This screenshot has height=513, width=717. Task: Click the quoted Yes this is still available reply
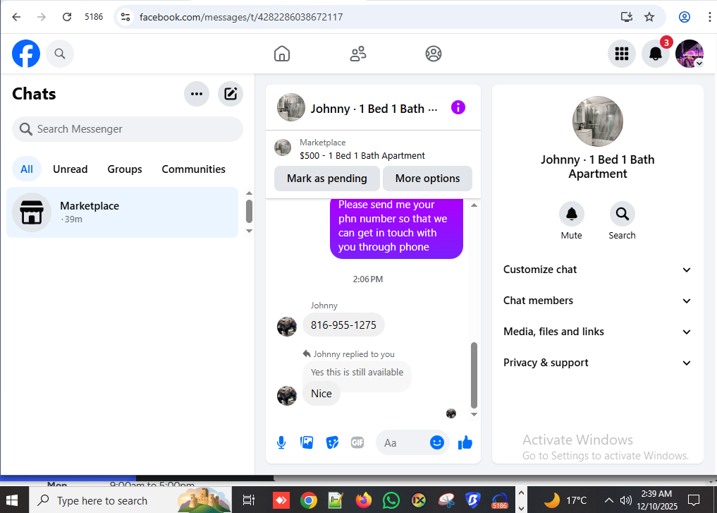click(357, 373)
